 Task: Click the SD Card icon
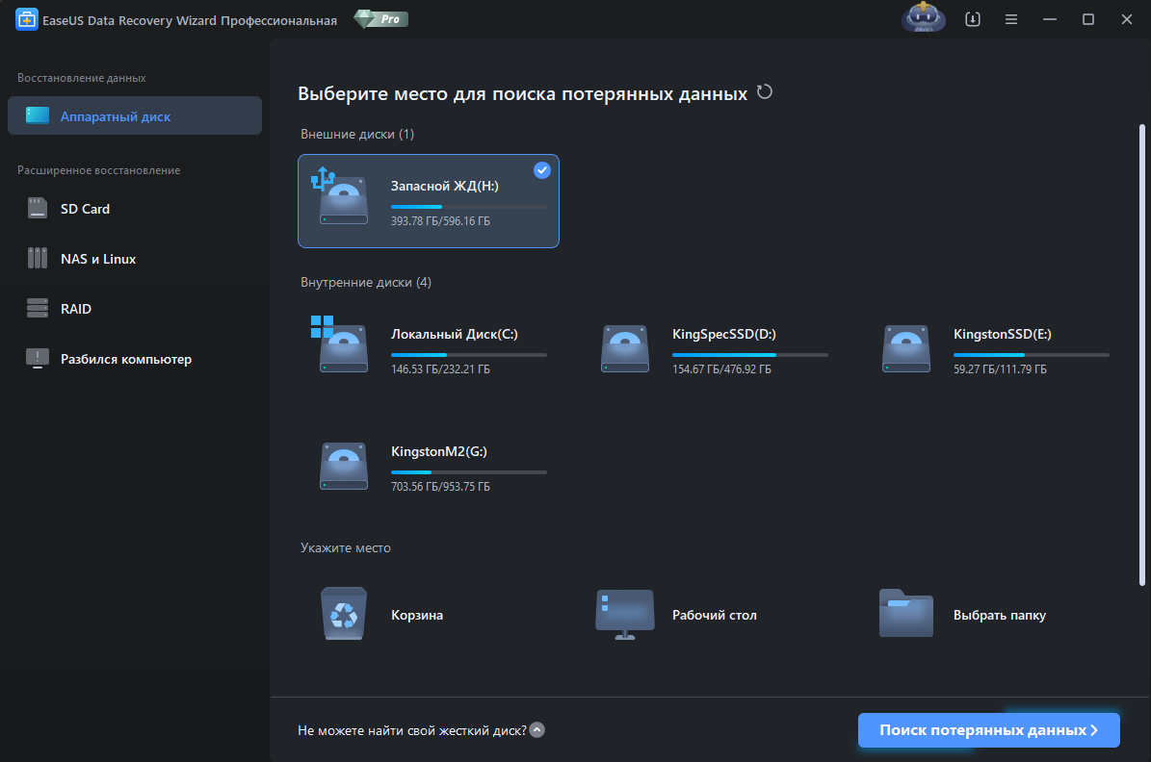(x=38, y=208)
